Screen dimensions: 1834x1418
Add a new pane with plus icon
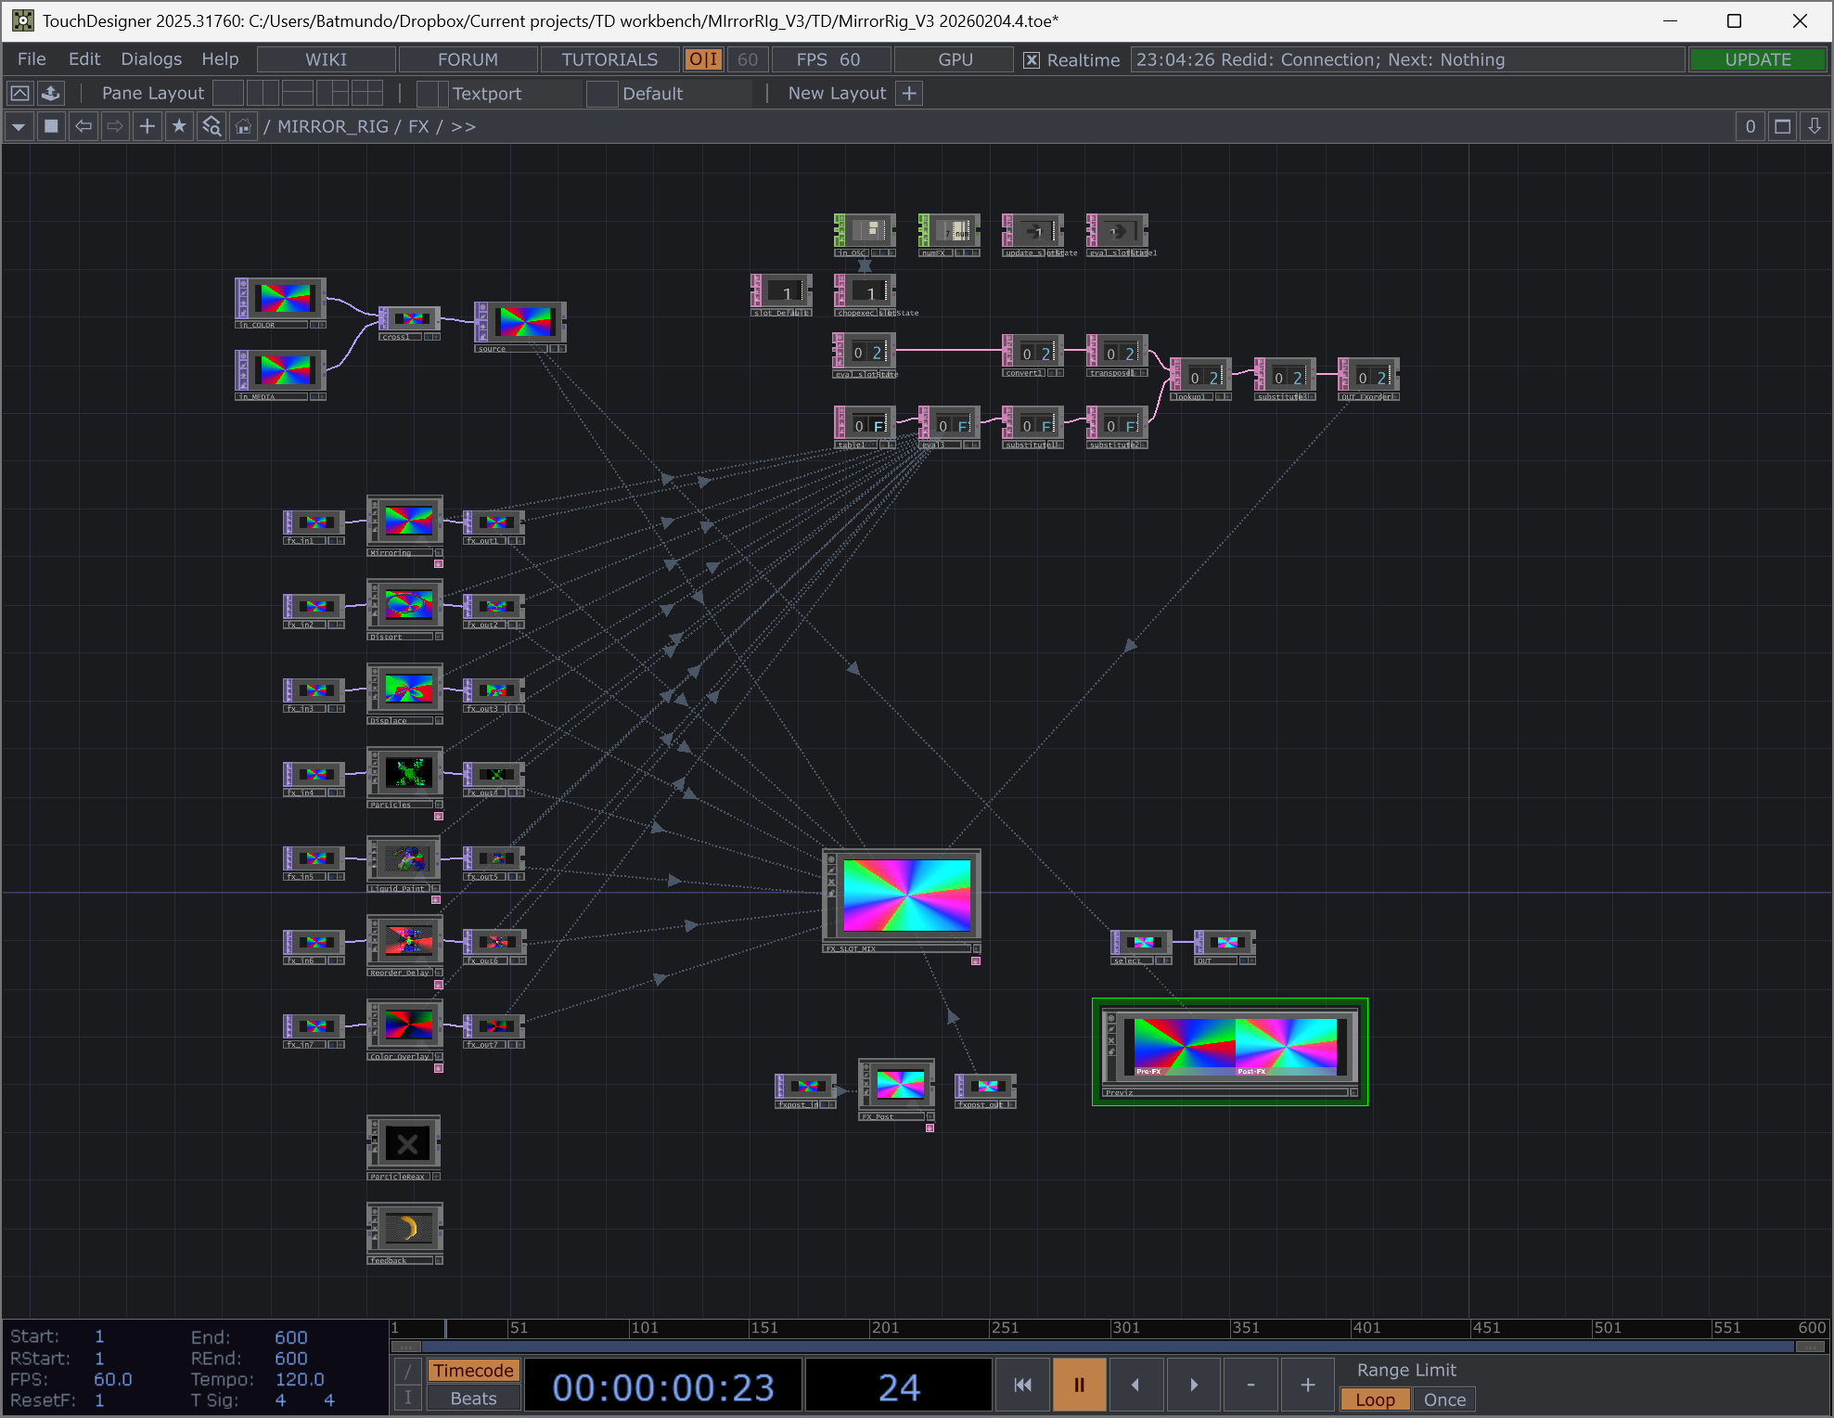coord(147,126)
